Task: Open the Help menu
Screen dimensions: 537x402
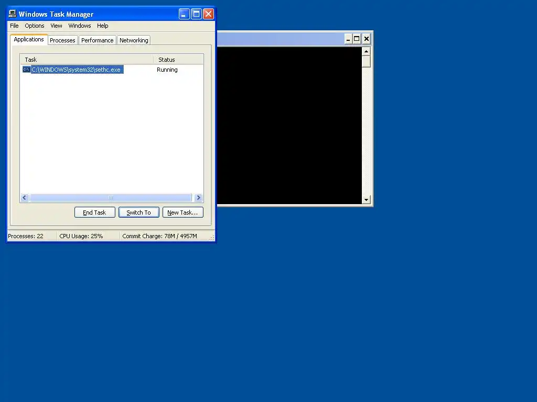Action: [x=103, y=26]
